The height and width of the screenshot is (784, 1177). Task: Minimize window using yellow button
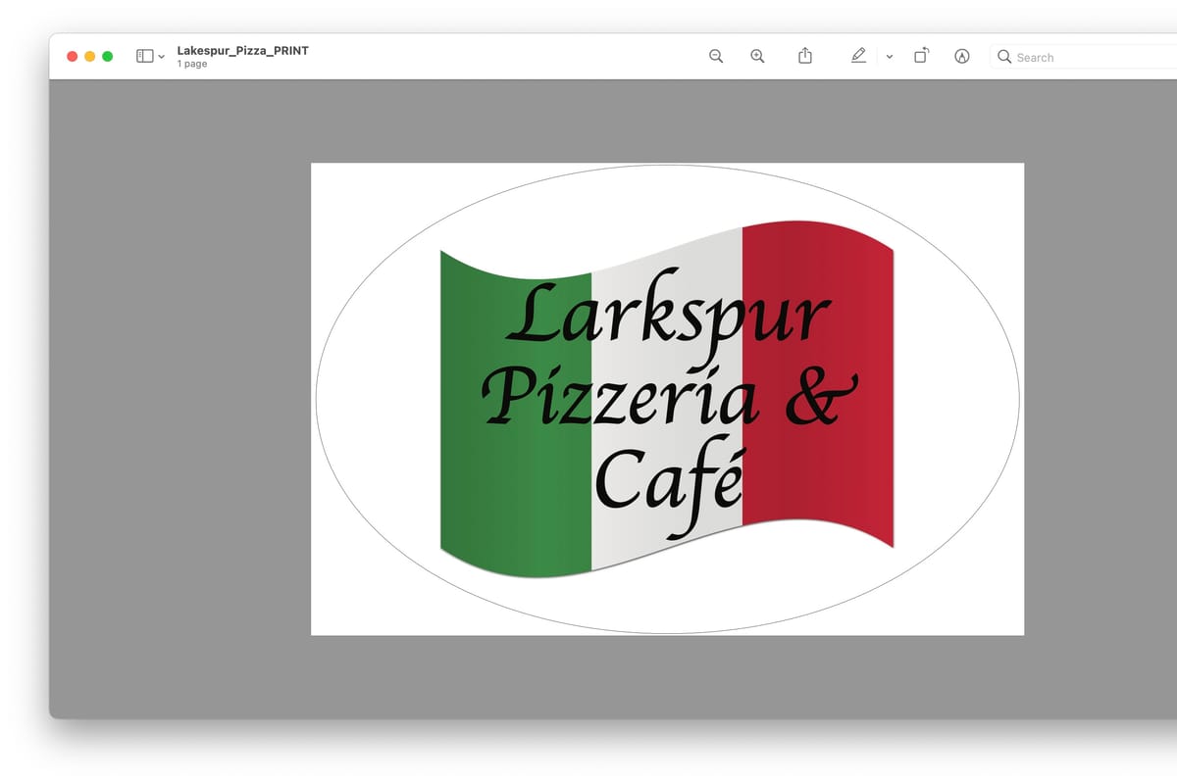point(90,57)
